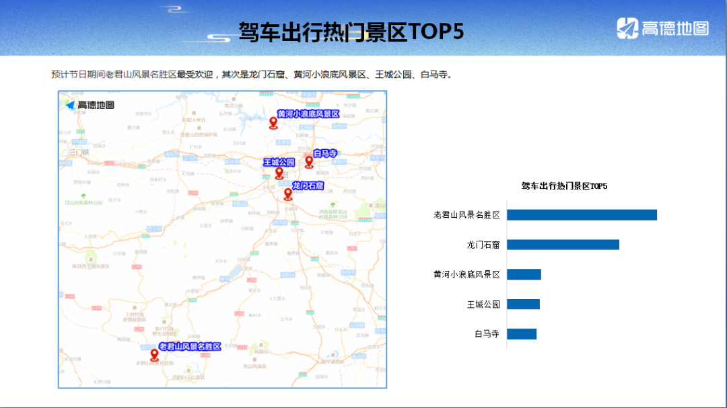Image resolution: width=727 pixels, height=408 pixels.
Task: Click the blue 老君山风景名胜区 label on the map
Action: click(190, 346)
